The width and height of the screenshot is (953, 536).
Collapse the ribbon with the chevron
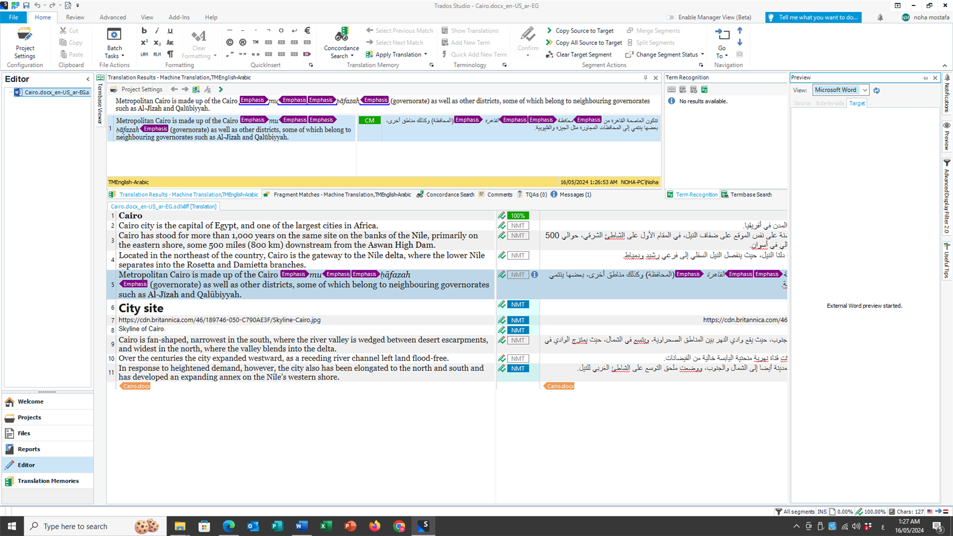[x=945, y=66]
